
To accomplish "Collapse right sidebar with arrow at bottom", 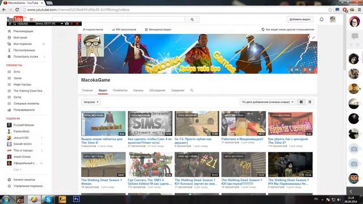I will click(x=351, y=192).
